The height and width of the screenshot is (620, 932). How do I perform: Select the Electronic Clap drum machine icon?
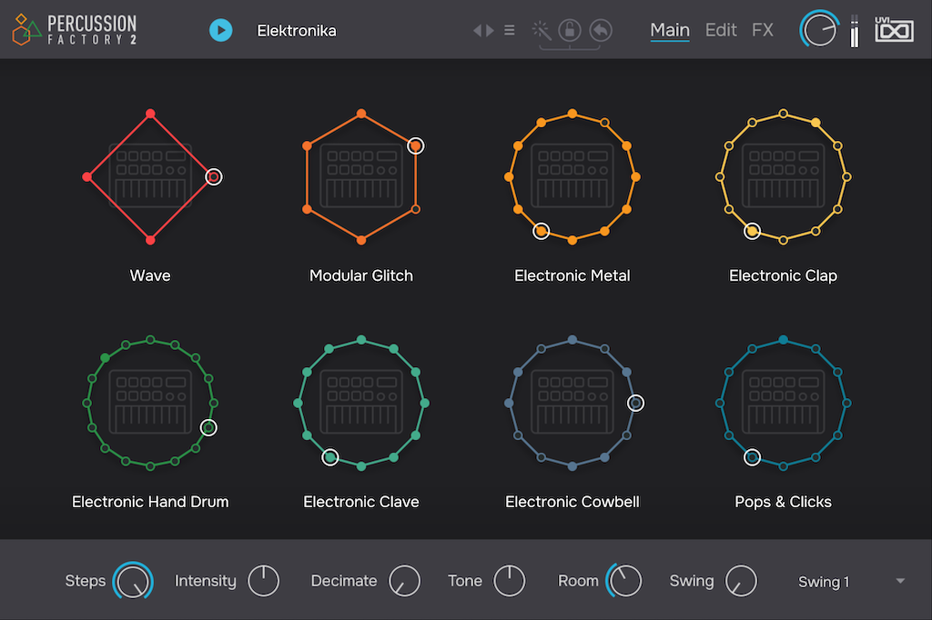783,176
